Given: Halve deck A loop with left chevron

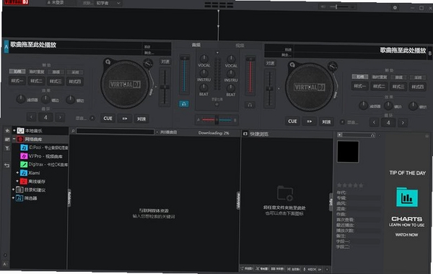Looking at the screenshot, I should pos(31,117).
